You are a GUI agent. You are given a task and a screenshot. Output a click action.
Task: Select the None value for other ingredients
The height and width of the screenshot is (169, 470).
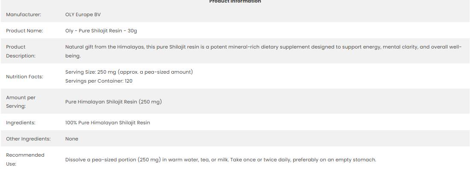pyautogui.click(x=72, y=139)
